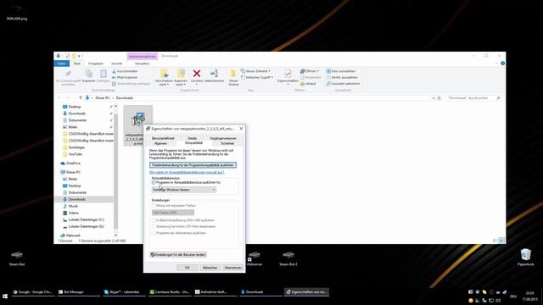Switch to the Benutzerdefiniert tab

[163, 138]
